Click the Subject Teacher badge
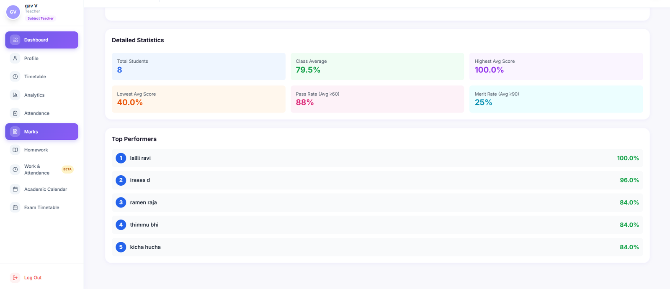Screen dimensions: 670x289 click(x=41, y=18)
